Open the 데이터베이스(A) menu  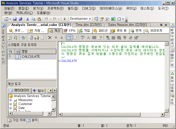coord(111,8)
